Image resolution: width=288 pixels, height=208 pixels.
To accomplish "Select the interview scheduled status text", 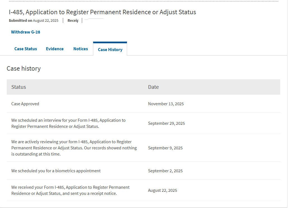I will point(68,123).
